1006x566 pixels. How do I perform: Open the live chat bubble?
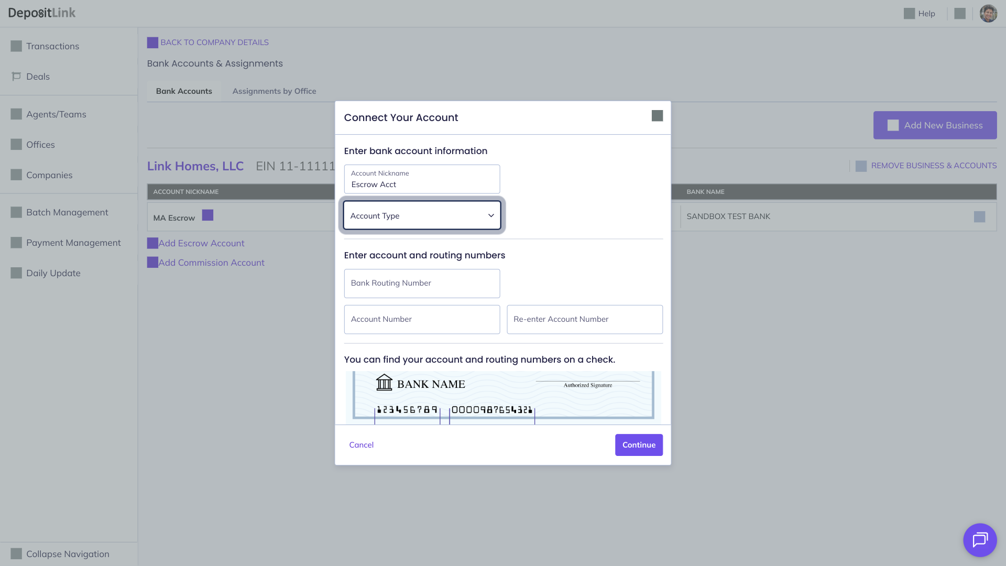click(980, 540)
